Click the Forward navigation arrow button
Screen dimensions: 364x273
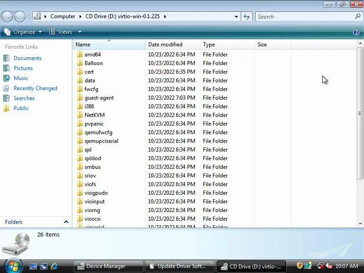pos(20,16)
